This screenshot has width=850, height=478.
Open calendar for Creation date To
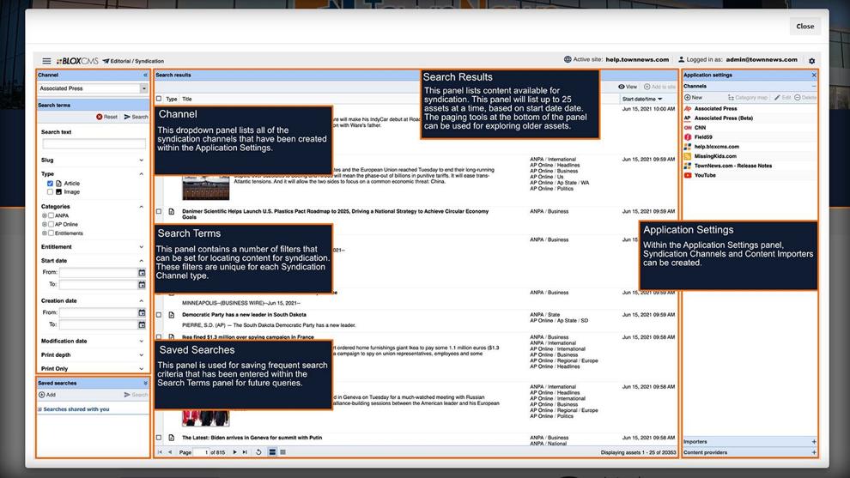click(x=142, y=324)
